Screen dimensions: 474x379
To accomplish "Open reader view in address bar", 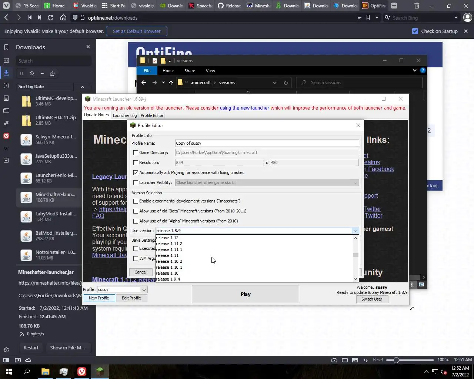I will click(359, 17).
